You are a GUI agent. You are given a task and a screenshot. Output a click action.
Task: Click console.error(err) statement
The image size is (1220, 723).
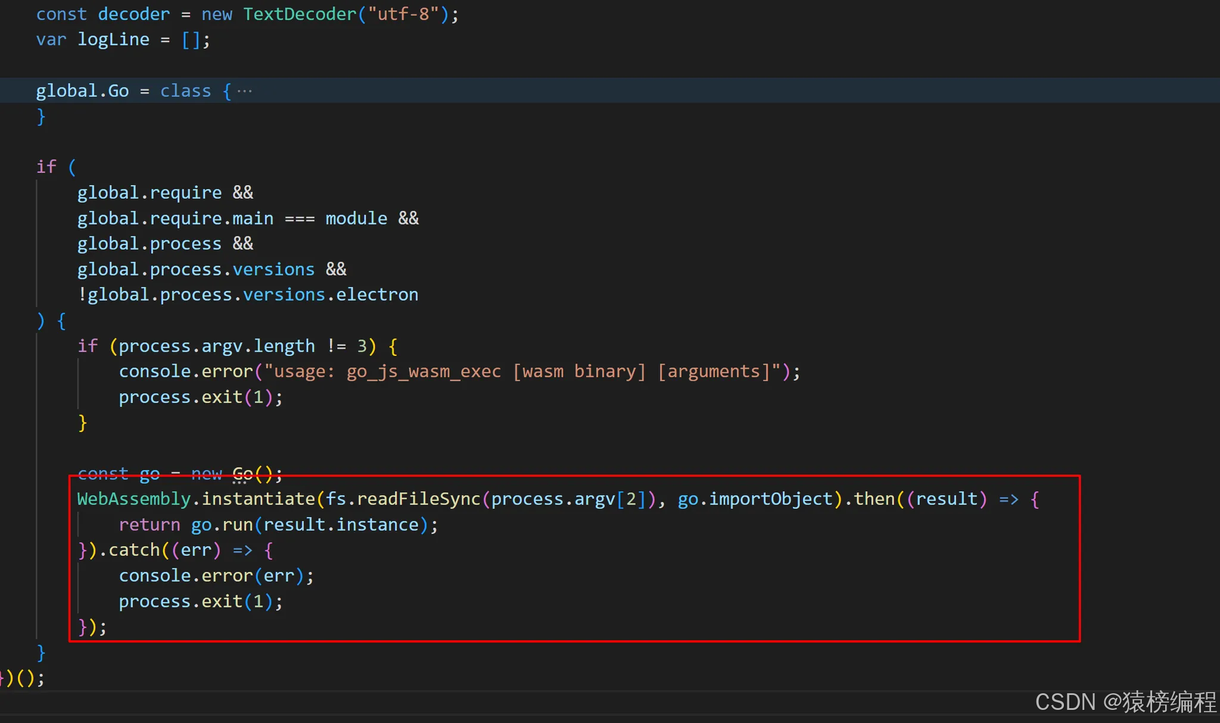click(x=214, y=575)
